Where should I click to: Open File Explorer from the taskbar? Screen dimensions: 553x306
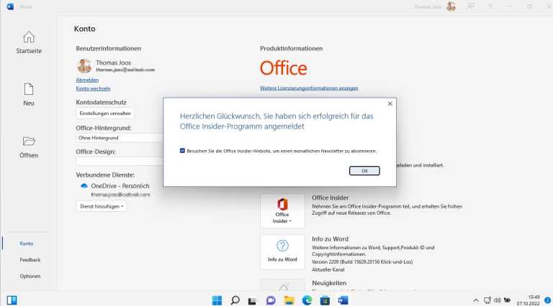[x=289, y=300]
